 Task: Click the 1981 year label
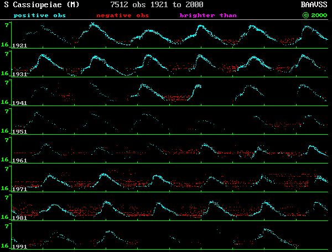(19, 218)
